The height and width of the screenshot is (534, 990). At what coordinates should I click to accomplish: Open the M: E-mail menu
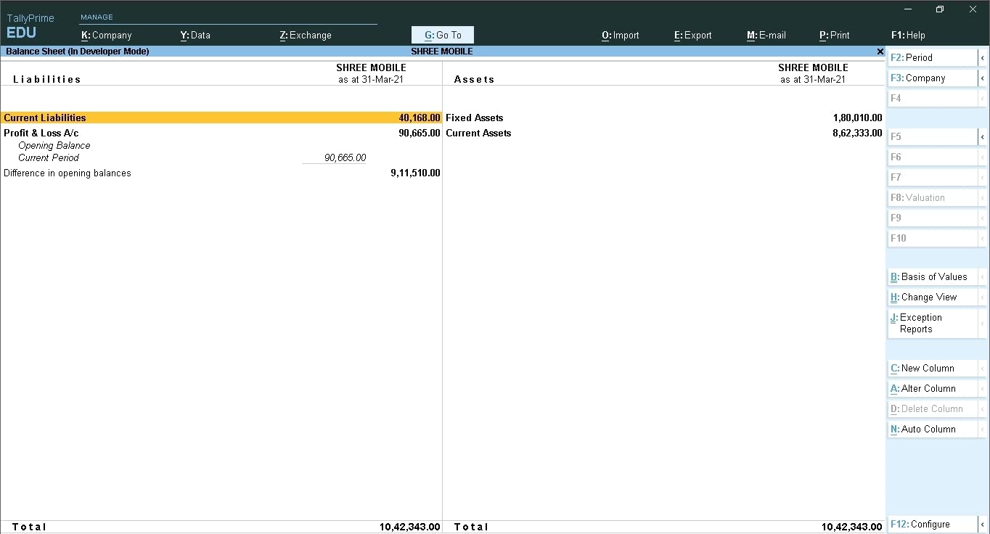pyautogui.click(x=766, y=35)
